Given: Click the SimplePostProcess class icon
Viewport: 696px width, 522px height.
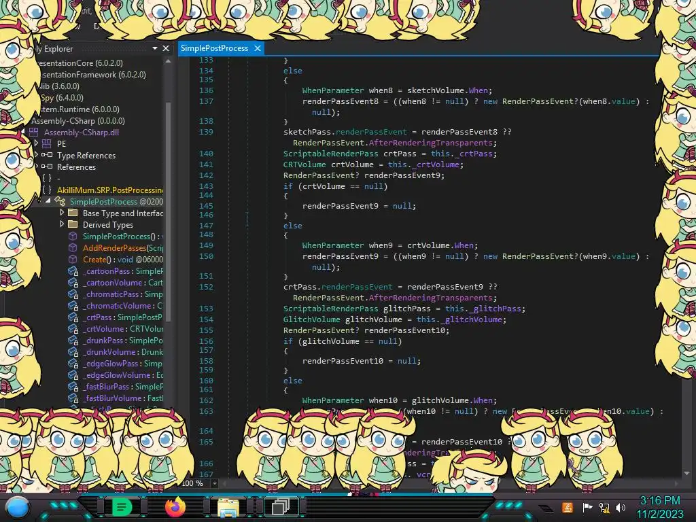Looking at the screenshot, I should pos(60,201).
